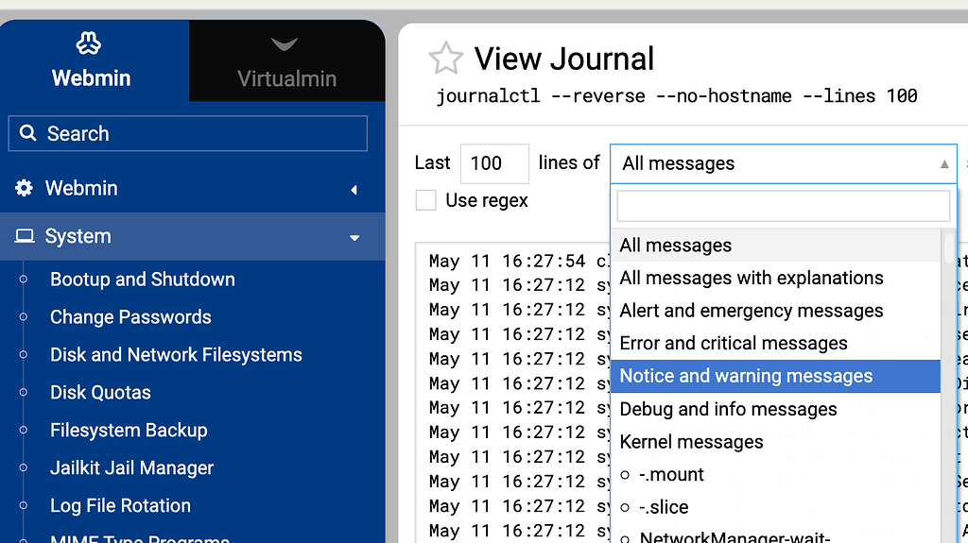968x543 pixels.
Task: Open Change Passwords
Action: [130, 316]
